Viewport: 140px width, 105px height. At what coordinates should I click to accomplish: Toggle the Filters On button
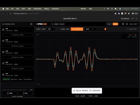point(77,29)
